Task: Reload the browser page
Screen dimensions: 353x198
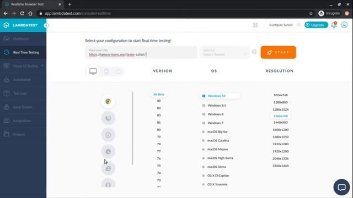Action: pos(22,13)
